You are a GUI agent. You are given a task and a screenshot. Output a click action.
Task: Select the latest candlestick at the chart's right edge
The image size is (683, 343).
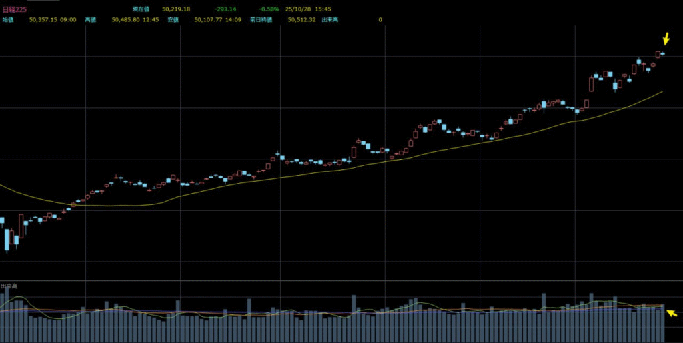662,53
